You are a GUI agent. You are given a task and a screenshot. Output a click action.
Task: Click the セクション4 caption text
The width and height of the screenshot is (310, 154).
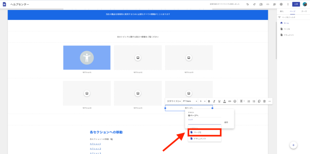click(87, 108)
